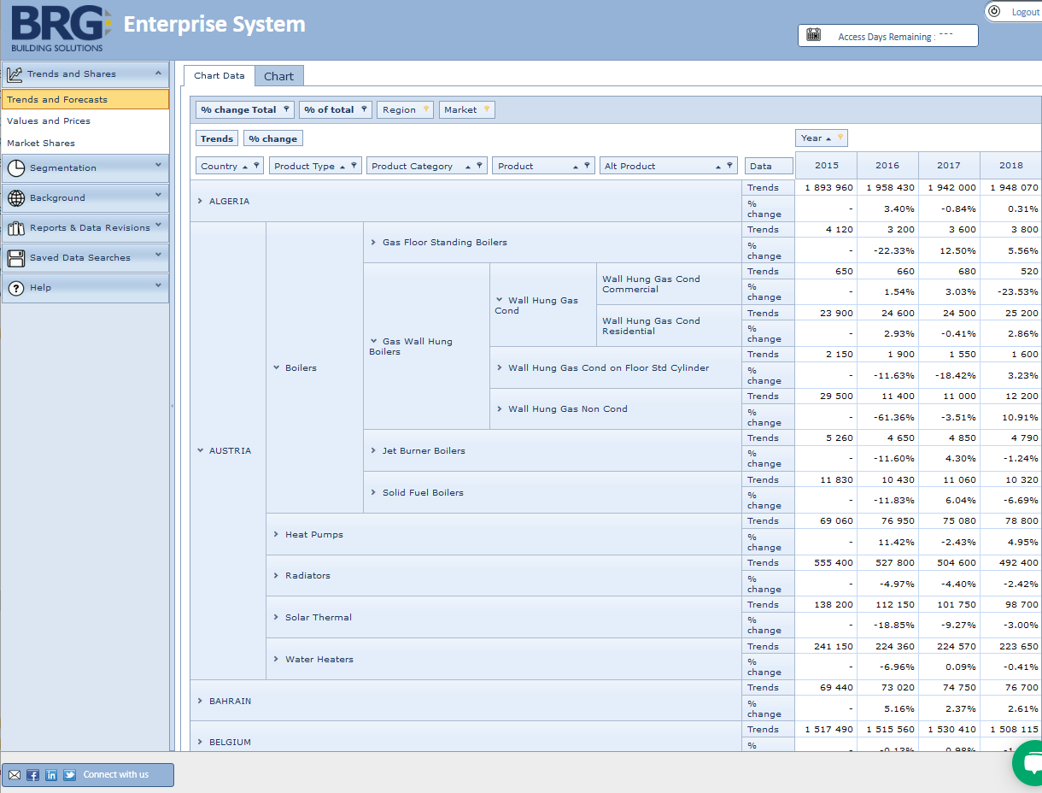Toggle the Trends data field button
Viewport: 1042px width, 793px height.
[217, 138]
